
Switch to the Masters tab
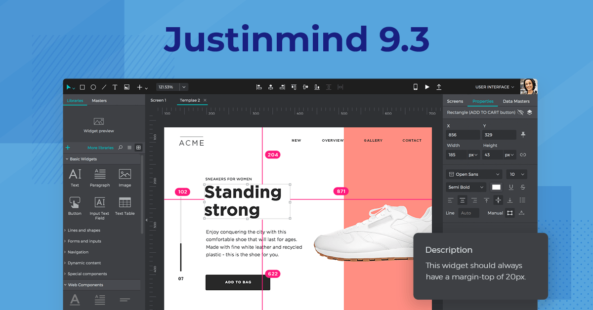pyautogui.click(x=99, y=100)
